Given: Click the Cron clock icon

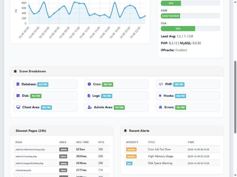Looking at the screenshot, I should pyautogui.click(x=89, y=84).
